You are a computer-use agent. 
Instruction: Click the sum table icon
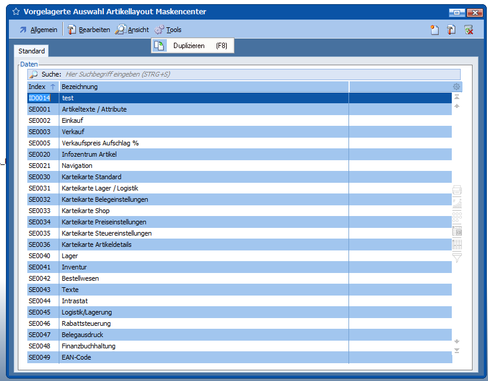pyautogui.click(x=457, y=231)
